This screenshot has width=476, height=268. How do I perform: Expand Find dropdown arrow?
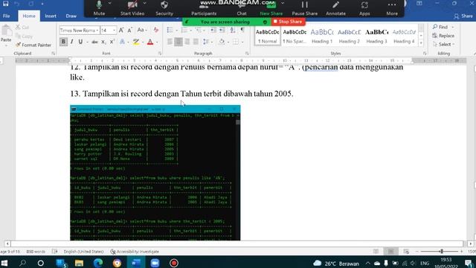click(x=453, y=27)
